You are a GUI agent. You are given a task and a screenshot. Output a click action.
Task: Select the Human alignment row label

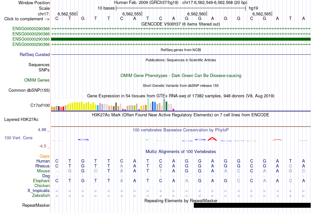(43, 161)
